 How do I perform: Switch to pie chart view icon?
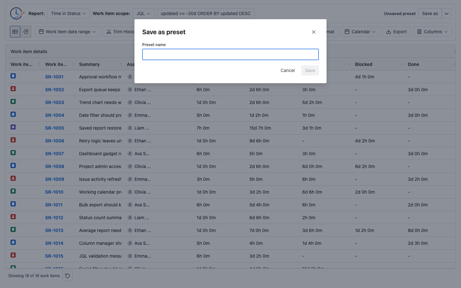[x=26, y=32]
